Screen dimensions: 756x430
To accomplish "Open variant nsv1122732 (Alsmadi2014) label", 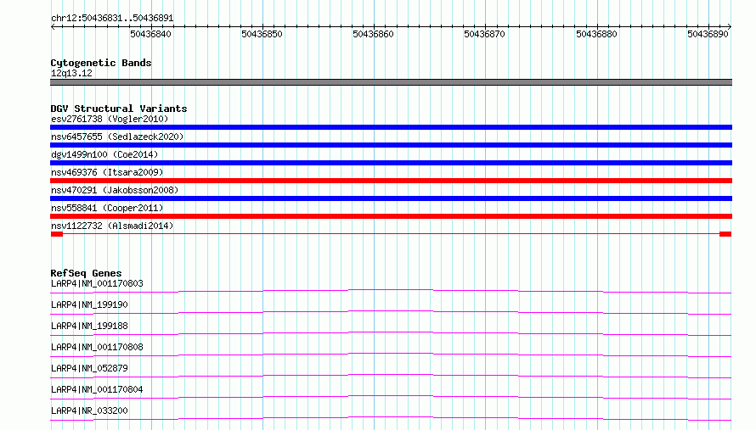I will pos(112,226).
